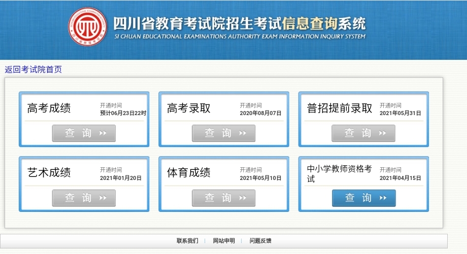Click the date text 2020年08月07日
The width and height of the screenshot is (467, 254).
tap(260, 113)
